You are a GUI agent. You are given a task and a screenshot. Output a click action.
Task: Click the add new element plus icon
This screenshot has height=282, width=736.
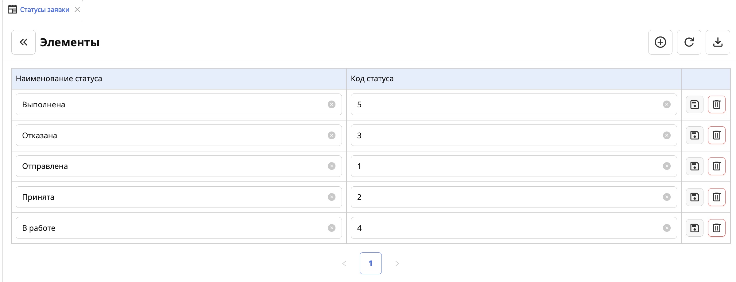pos(660,42)
